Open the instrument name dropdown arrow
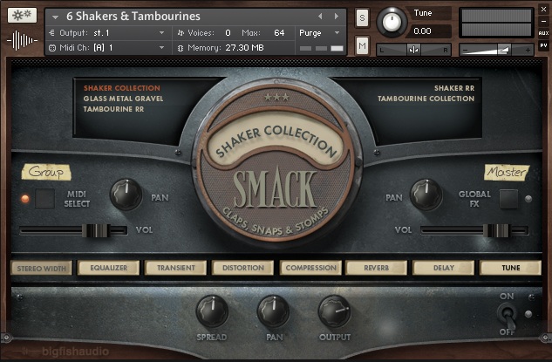This screenshot has width=552, height=362. click(x=55, y=17)
